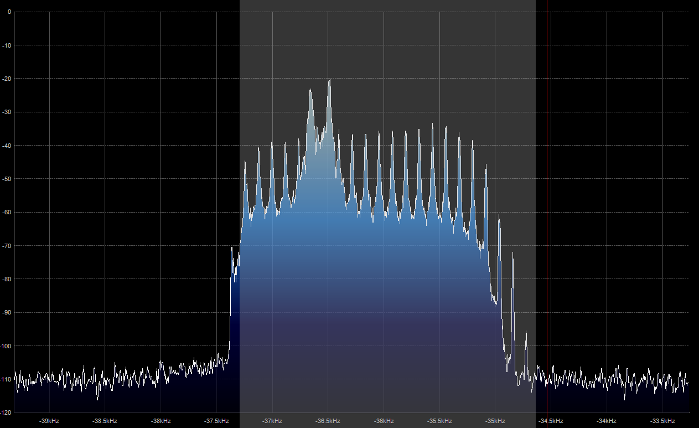This screenshot has width=699, height=428.
Task: Click the 0 dB level label
Action: tap(9, 12)
